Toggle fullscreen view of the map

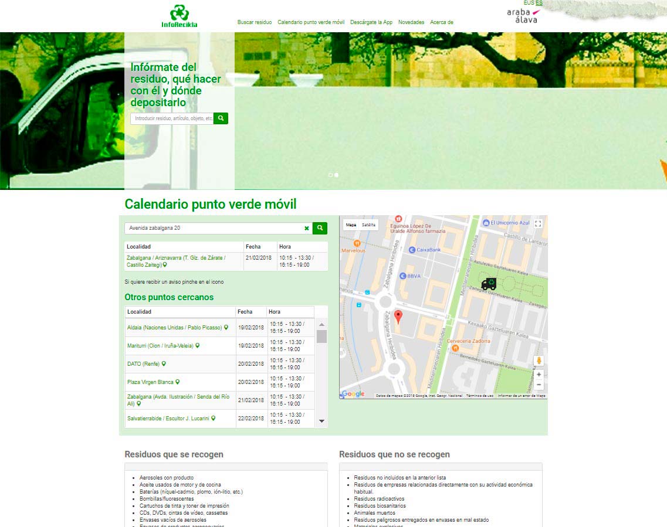click(538, 223)
